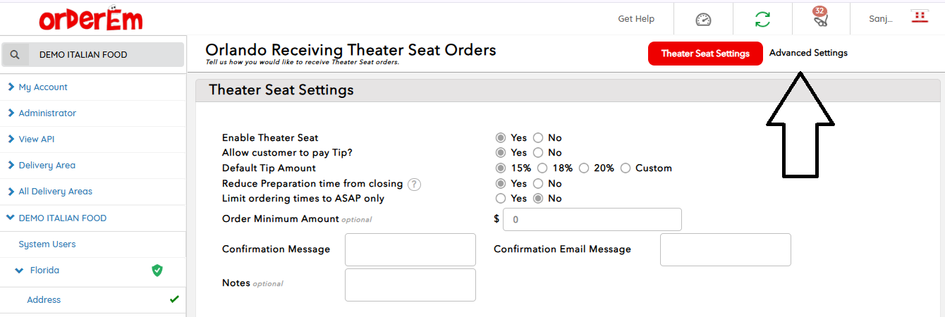Open the dashboard speedometer icon
The height and width of the screenshot is (317, 945).
point(703,19)
